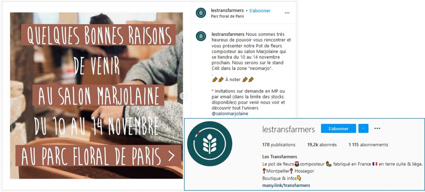The image size is (425, 192).
Task: Open the profile's three-dots options menu
Action: [x=377, y=129]
